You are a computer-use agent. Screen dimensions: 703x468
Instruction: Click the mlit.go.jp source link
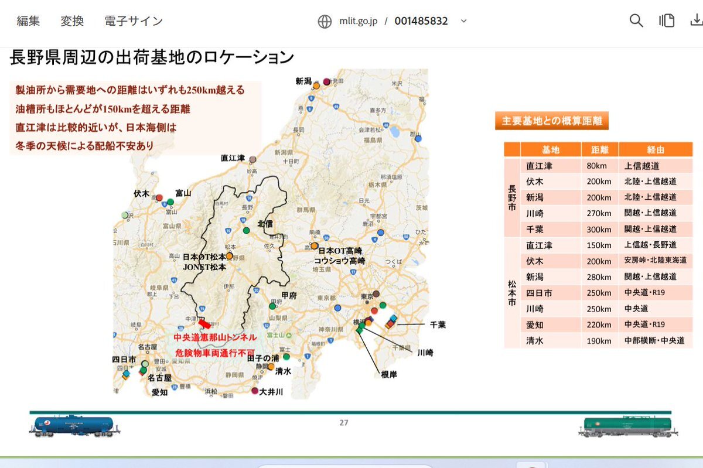click(358, 22)
